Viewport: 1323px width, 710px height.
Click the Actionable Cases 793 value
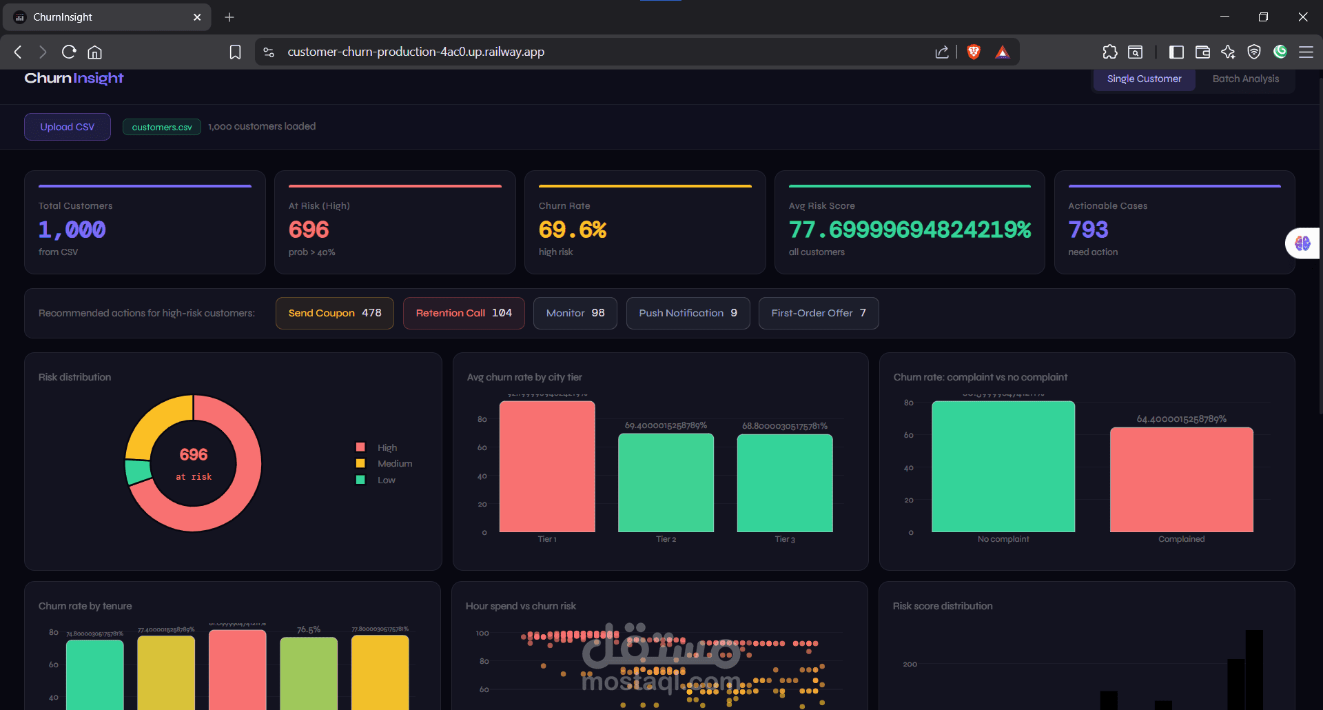coord(1088,230)
